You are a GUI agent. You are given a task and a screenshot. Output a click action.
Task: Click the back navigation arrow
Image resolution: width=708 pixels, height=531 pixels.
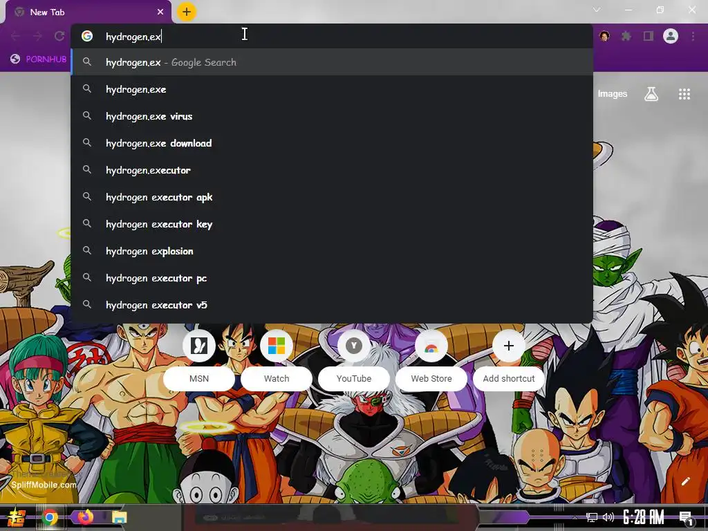coord(15,36)
